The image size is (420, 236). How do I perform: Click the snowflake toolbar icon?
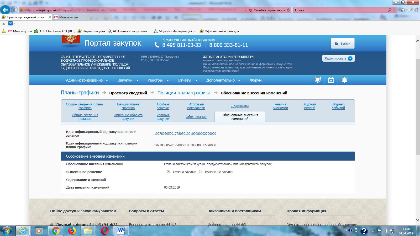pyautogui.click(x=10, y=23)
